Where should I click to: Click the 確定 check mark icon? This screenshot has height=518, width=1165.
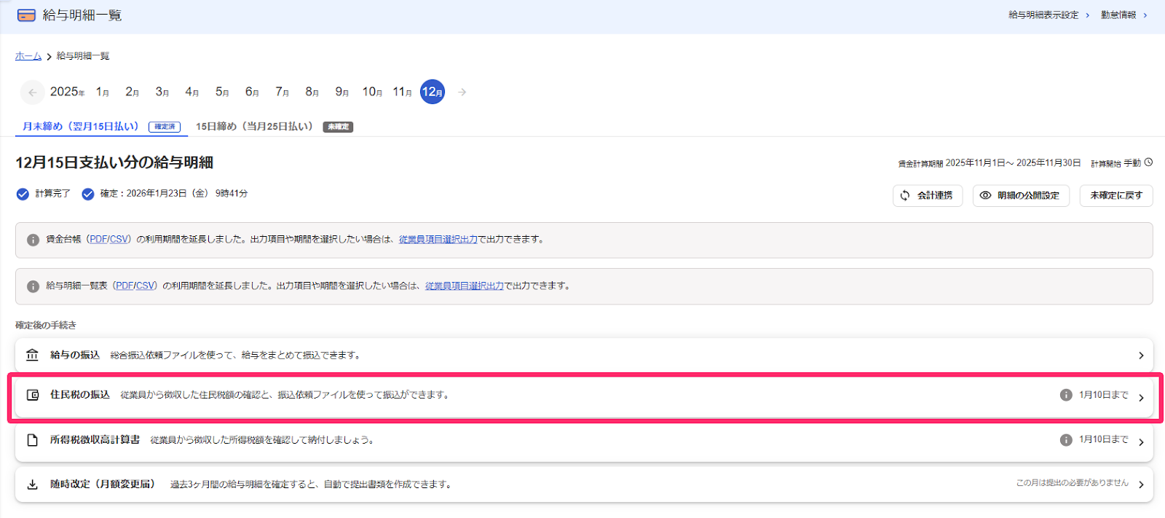click(88, 194)
